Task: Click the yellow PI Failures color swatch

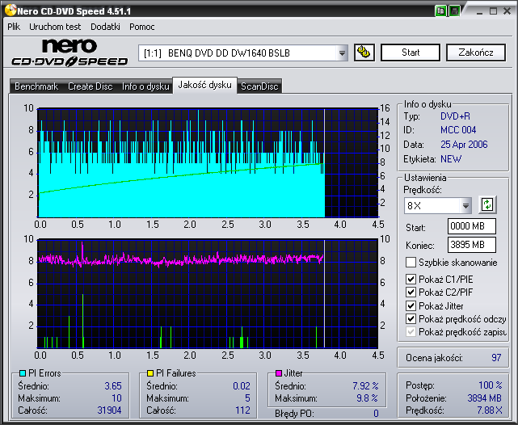Action: [x=150, y=373]
